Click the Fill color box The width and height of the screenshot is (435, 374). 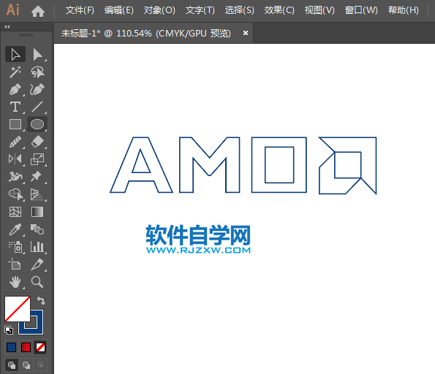point(18,309)
